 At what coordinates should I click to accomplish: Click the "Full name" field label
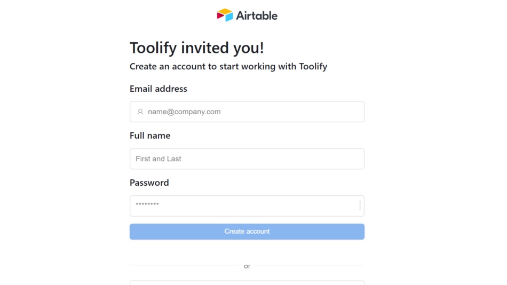coord(150,136)
